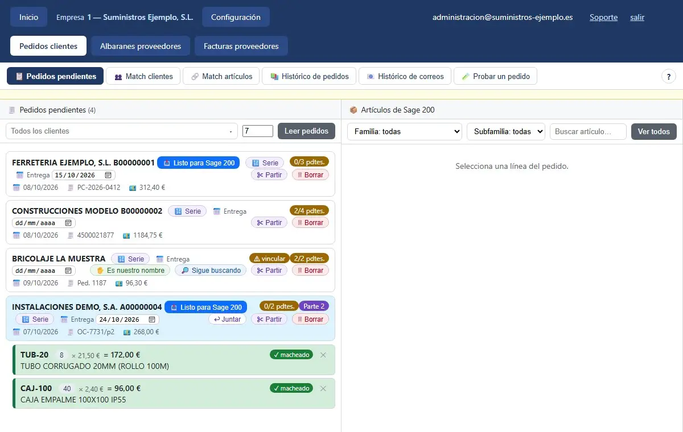Viewport: 683px width, 432px height.
Task: Click the macheado badge on the TUB-20 line
Action: tap(291, 355)
